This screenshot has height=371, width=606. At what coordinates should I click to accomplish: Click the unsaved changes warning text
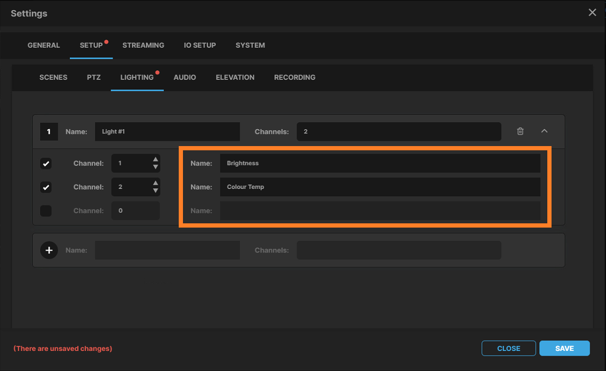coord(62,349)
